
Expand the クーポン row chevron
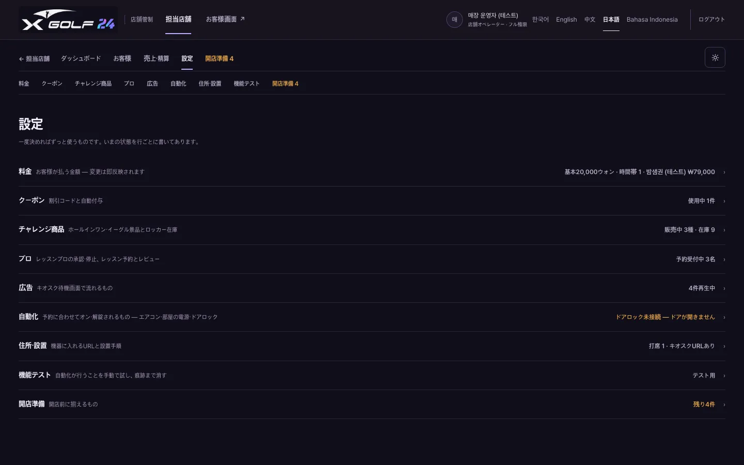pos(724,201)
